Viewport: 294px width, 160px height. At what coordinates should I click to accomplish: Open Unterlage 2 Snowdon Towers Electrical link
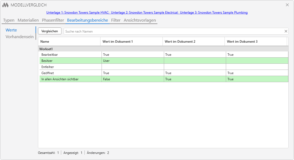click(x=144, y=13)
